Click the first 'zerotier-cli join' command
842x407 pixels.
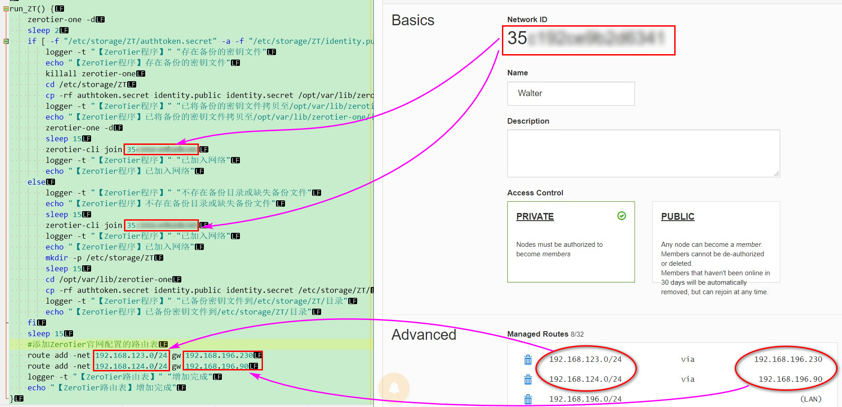(84, 149)
